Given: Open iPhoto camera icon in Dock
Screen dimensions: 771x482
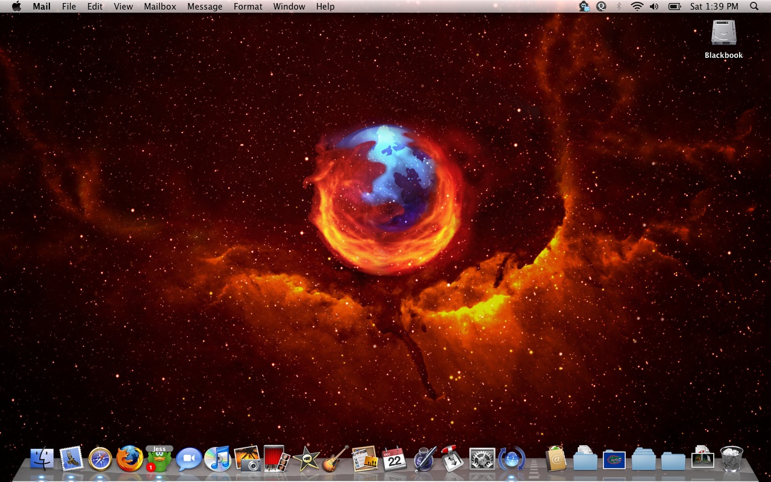Looking at the screenshot, I should point(247,459).
